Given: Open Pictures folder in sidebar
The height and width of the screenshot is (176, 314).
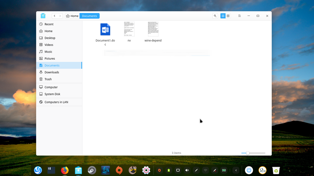Looking at the screenshot, I should point(59,58).
